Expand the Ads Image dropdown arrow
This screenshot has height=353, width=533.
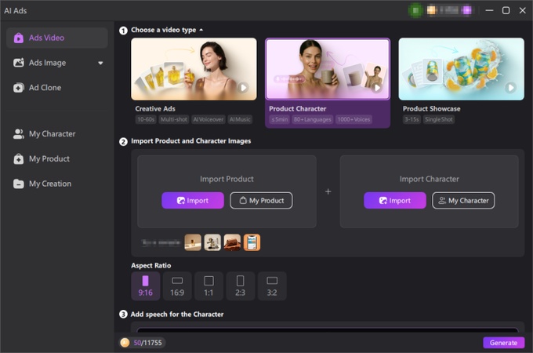(x=100, y=63)
